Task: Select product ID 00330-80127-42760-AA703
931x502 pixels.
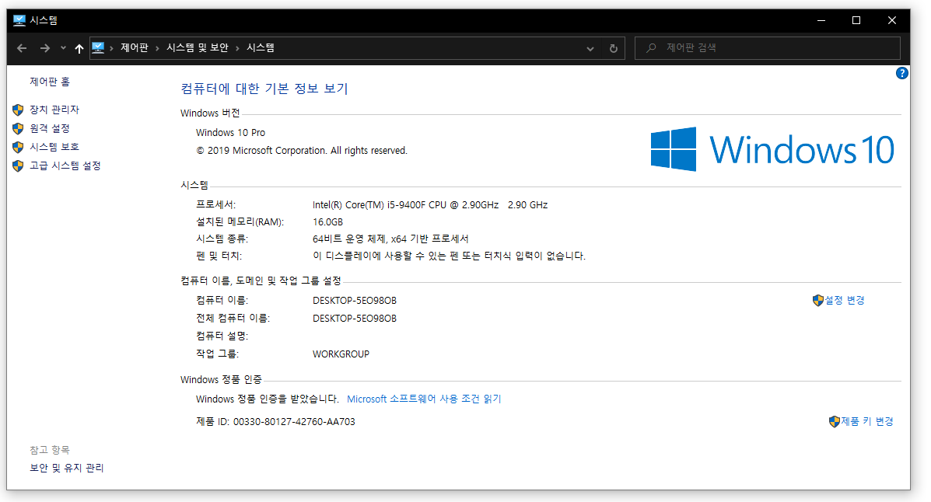Action: (x=294, y=421)
